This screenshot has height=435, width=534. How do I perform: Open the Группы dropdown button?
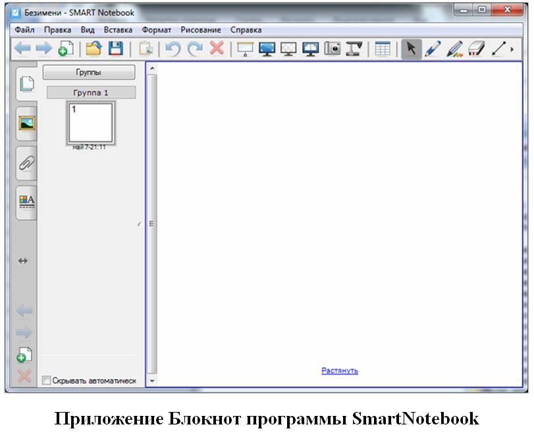88,72
